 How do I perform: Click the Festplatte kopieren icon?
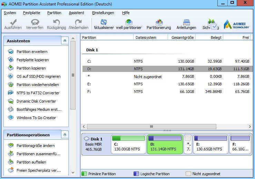click(11, 60)
